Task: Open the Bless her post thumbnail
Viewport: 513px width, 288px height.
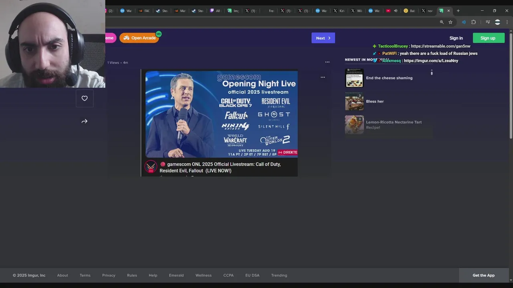Action: point(354,101)
